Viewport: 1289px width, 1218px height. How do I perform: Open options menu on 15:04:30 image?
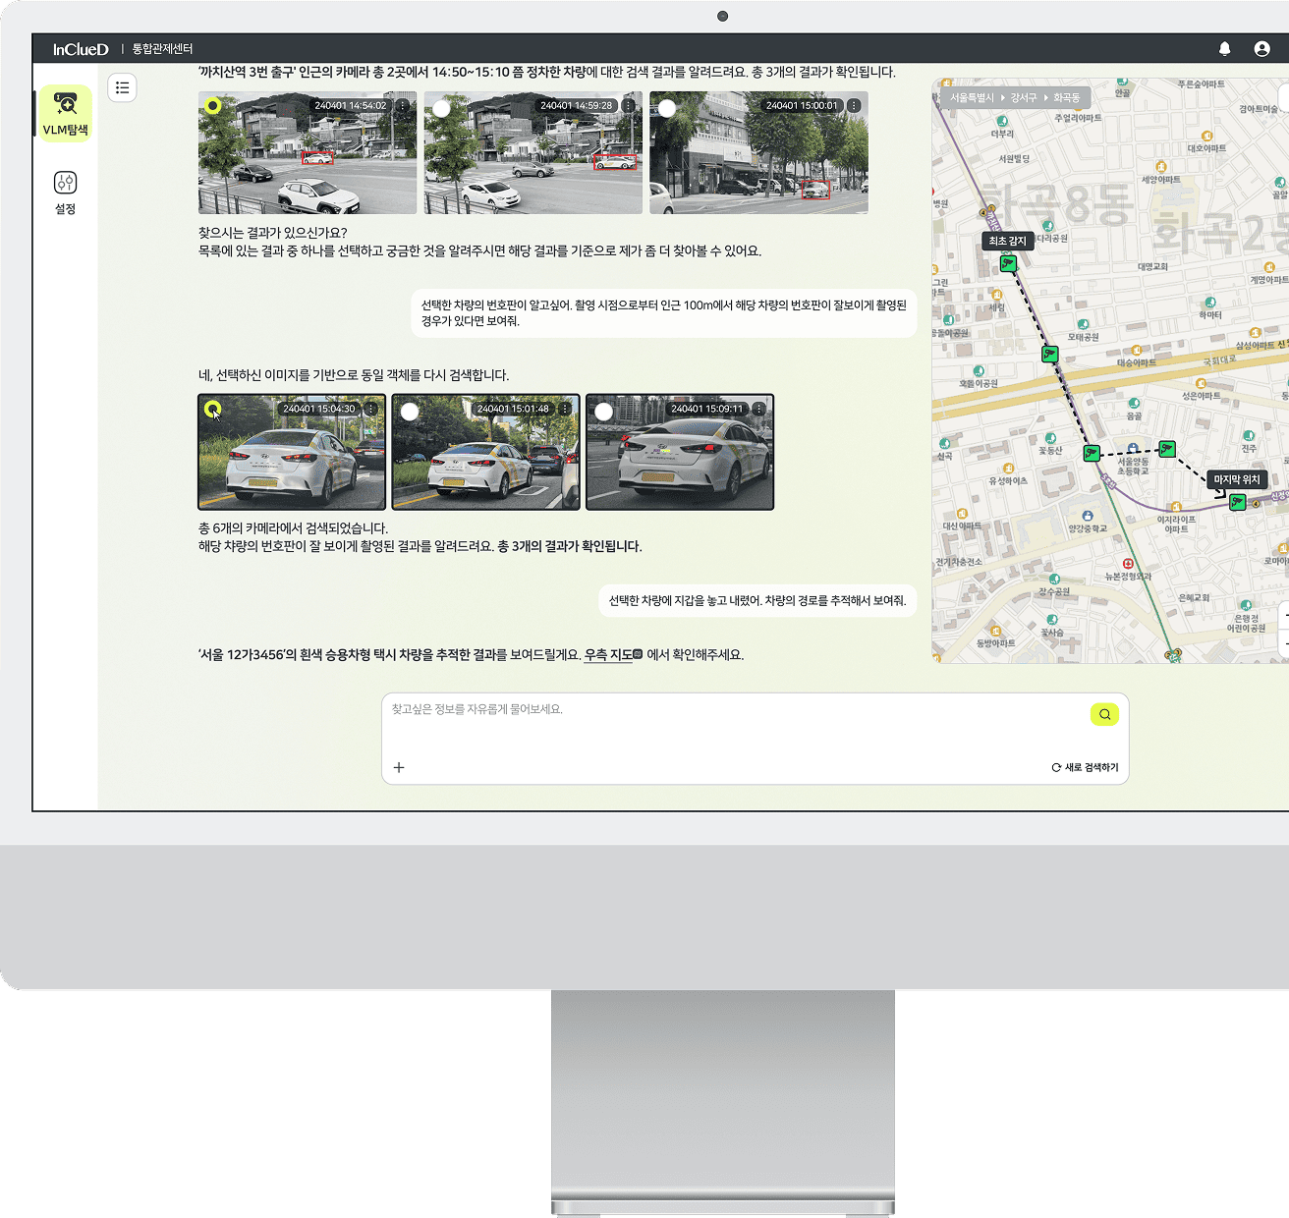[371, 409]
